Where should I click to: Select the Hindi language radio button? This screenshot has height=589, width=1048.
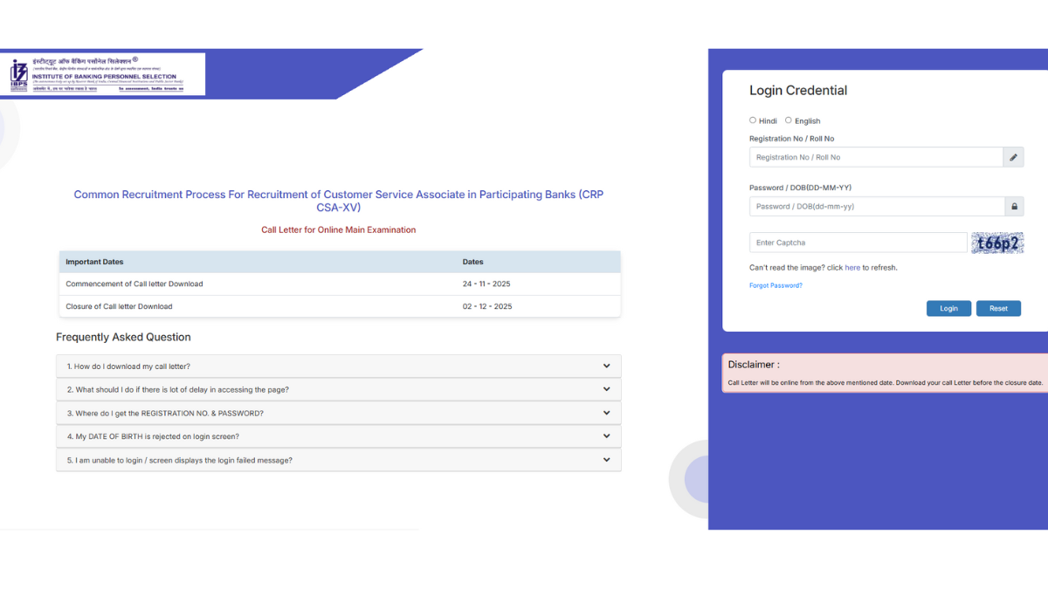click(753, 120)
